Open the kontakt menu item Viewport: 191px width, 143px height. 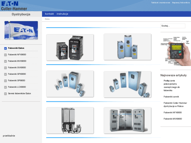pyautogui.click(x=49, y=14)
